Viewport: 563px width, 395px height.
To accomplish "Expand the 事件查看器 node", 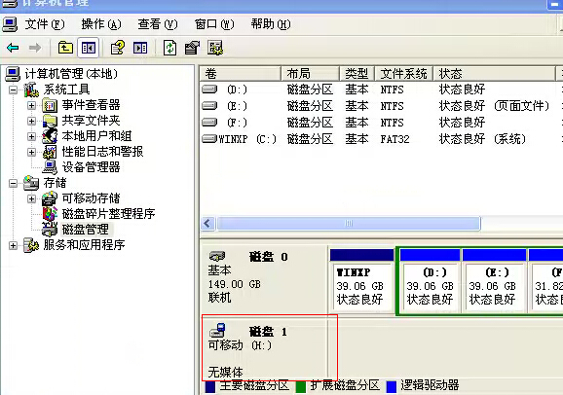I will click(x=31, y=105).
